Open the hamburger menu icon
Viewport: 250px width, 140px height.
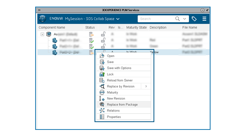(x=204, y=19)
